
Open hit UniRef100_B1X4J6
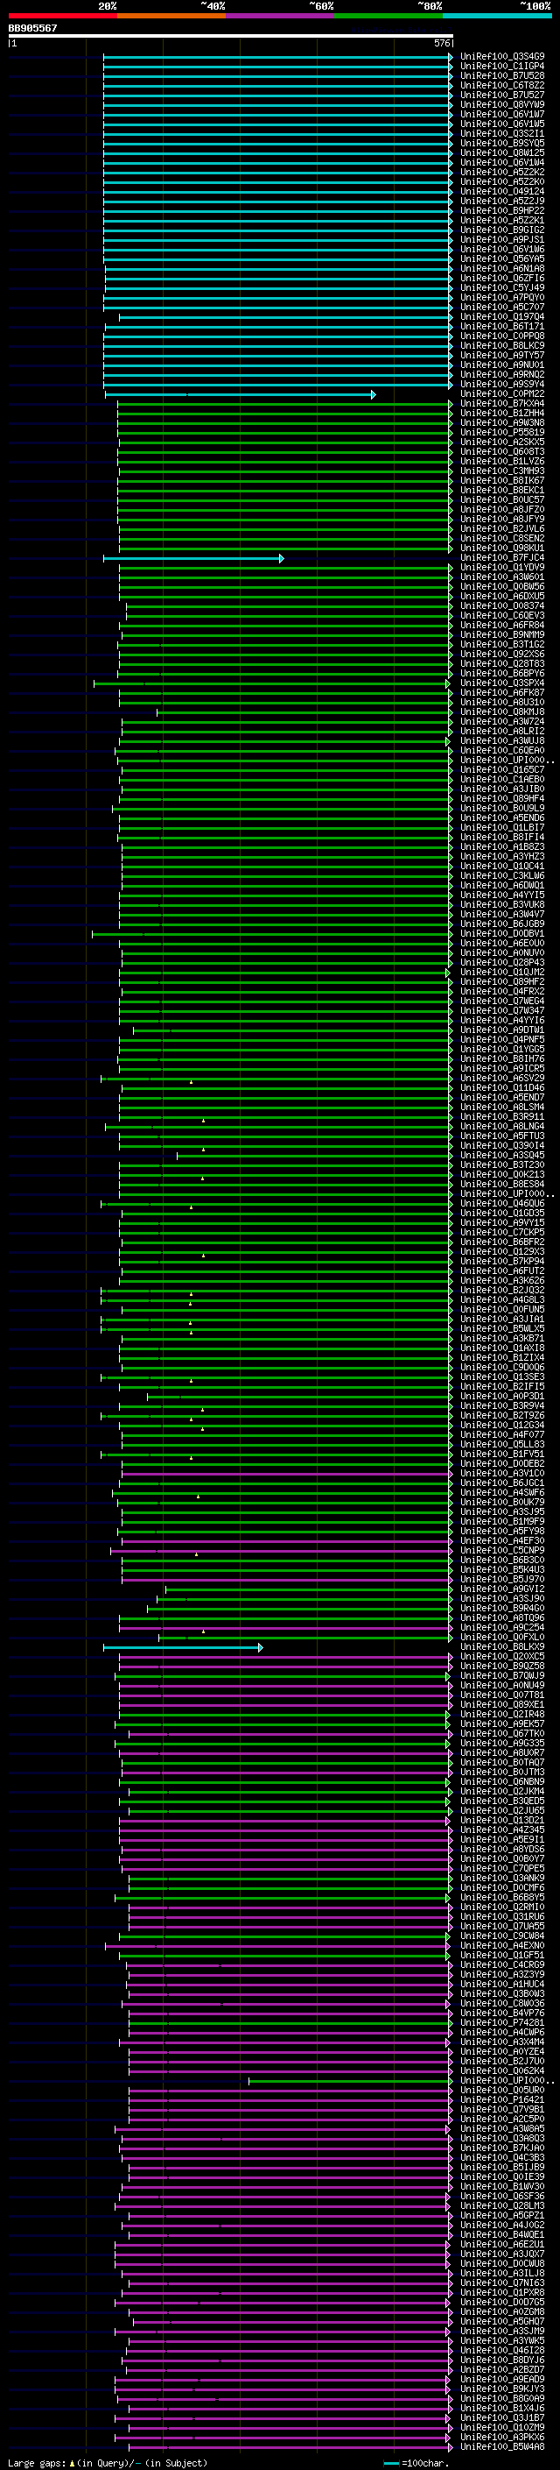[502, 2408]
